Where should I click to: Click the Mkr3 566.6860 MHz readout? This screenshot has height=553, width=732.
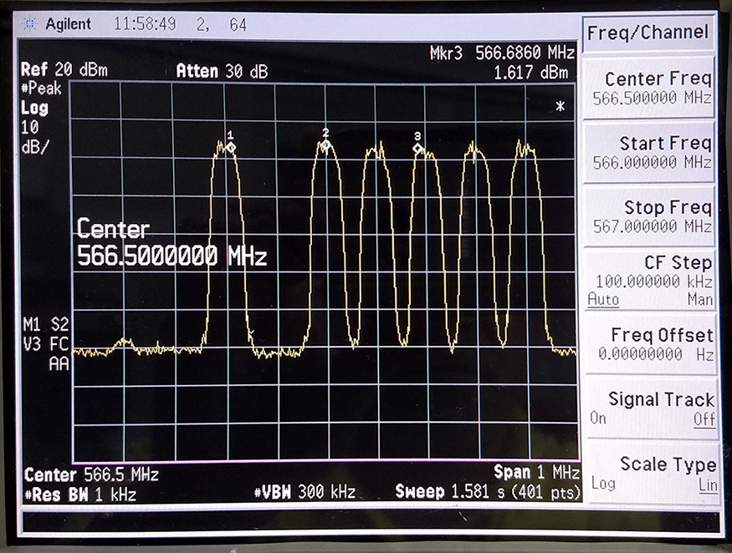click(x=502, y=53)
